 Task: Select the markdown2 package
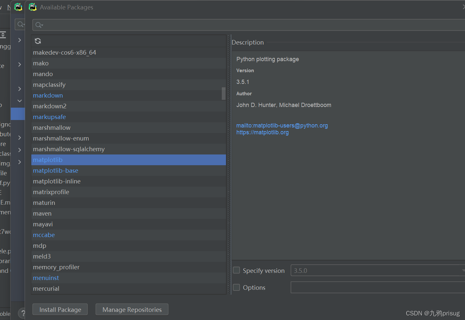click(x=129, y=106)
